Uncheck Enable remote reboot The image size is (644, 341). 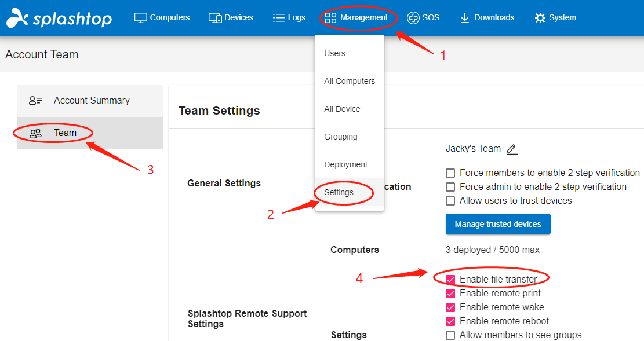450,321
